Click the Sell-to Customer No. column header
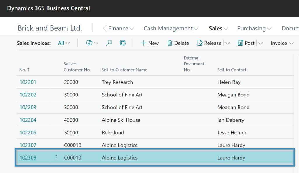This screenshot has height=173, width=299. [x=77, y=67]
